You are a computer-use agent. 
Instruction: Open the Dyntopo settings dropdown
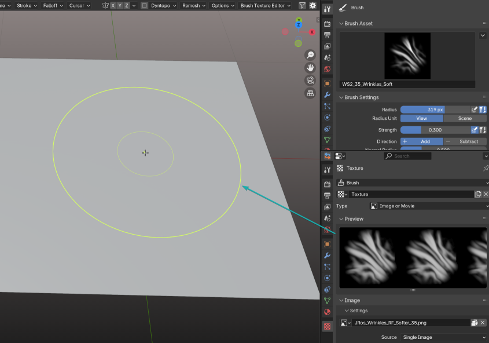click(163, 6)
